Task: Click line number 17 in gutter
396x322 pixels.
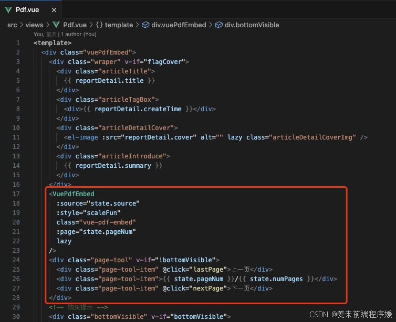Action: coord(16,194)
